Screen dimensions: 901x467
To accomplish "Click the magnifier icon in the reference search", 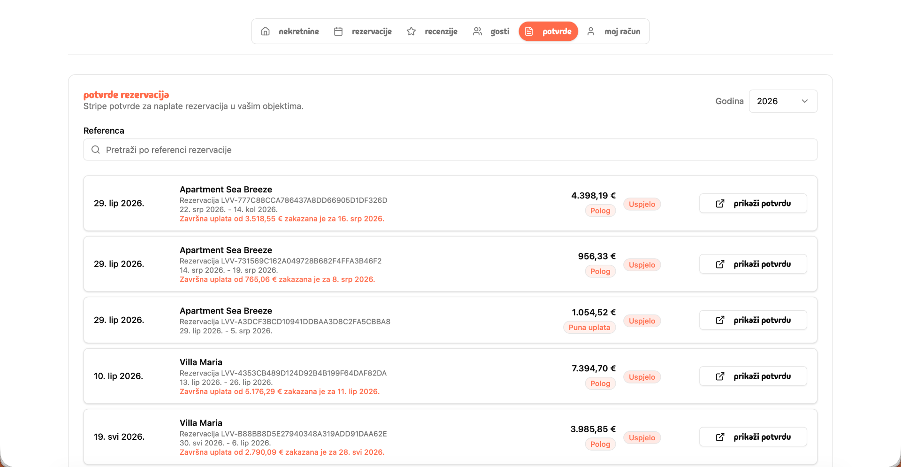I will tap(96, 150).
